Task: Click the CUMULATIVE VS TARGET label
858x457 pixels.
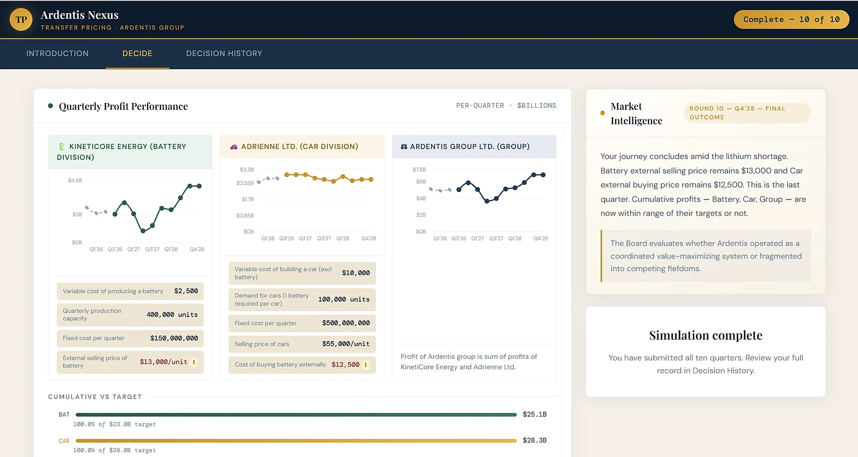Action: 95,397
